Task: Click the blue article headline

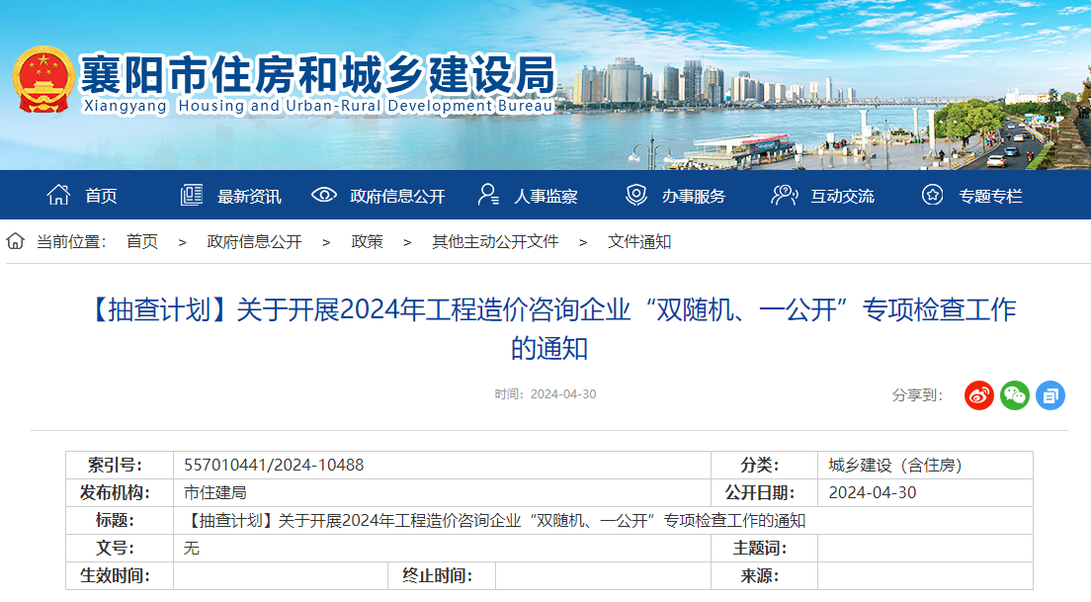Action: 549,328
